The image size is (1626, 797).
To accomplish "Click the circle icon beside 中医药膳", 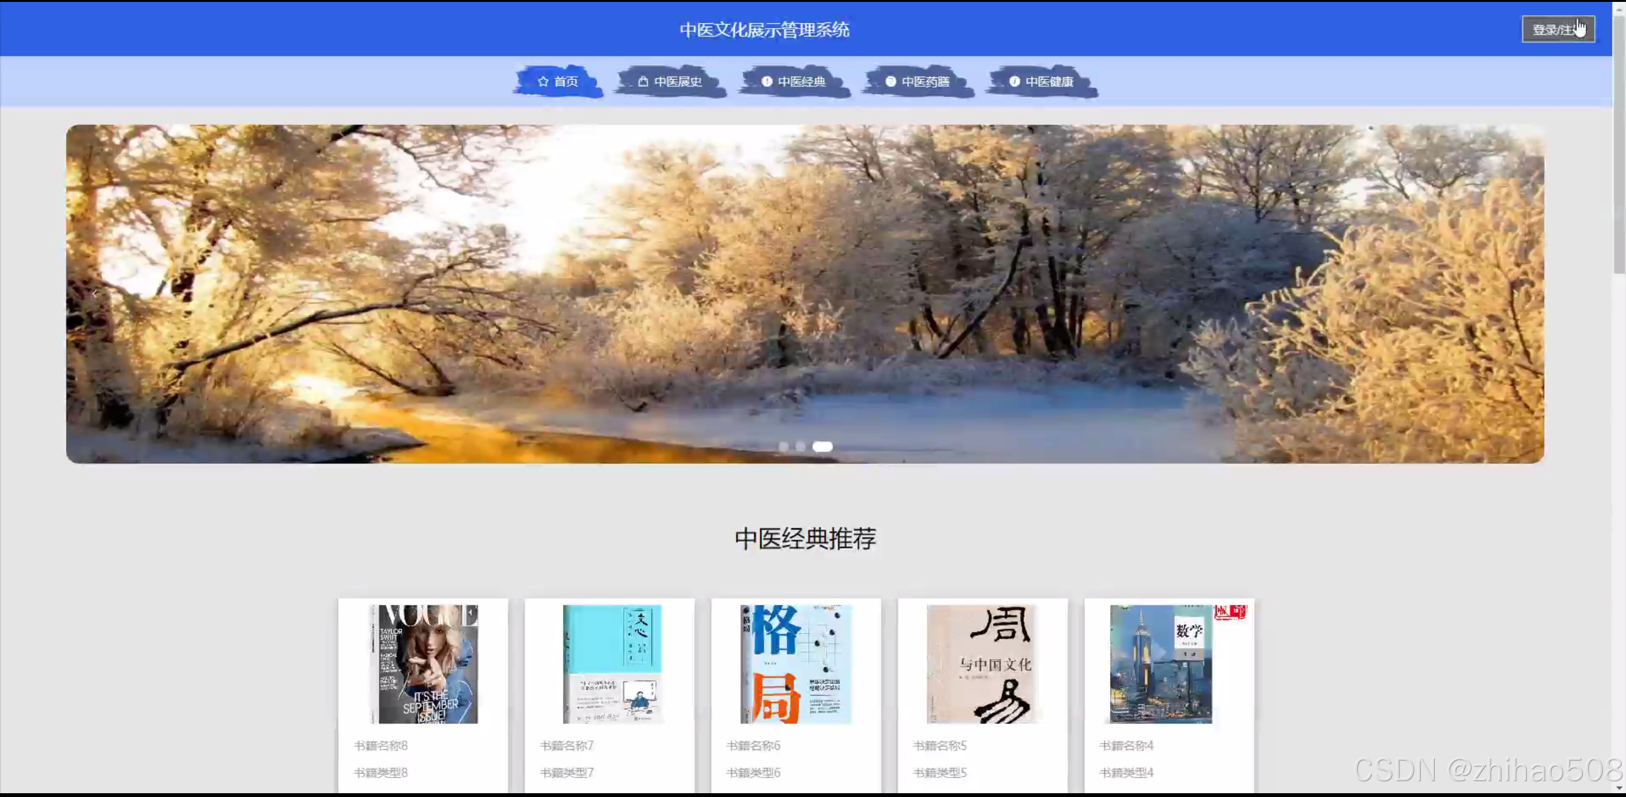I will 891,81.
